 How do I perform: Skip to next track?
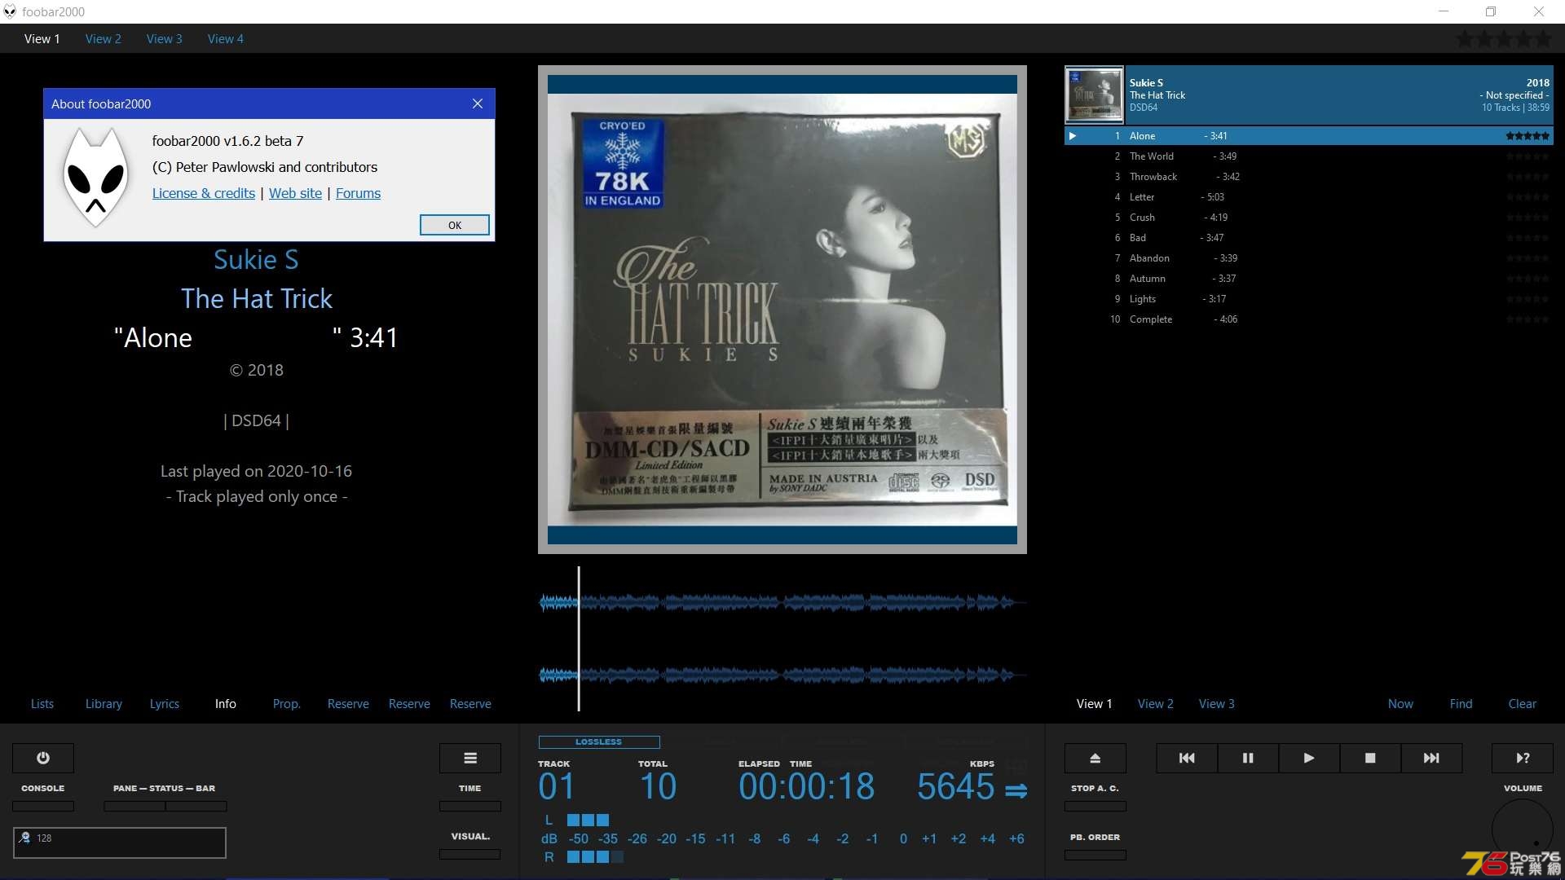coord(1431,758)
